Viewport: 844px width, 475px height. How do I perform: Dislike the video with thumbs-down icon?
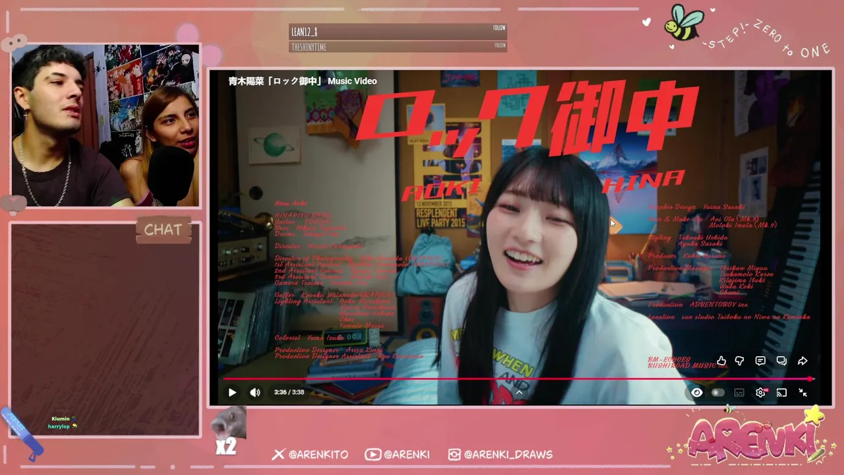point(739,361)
